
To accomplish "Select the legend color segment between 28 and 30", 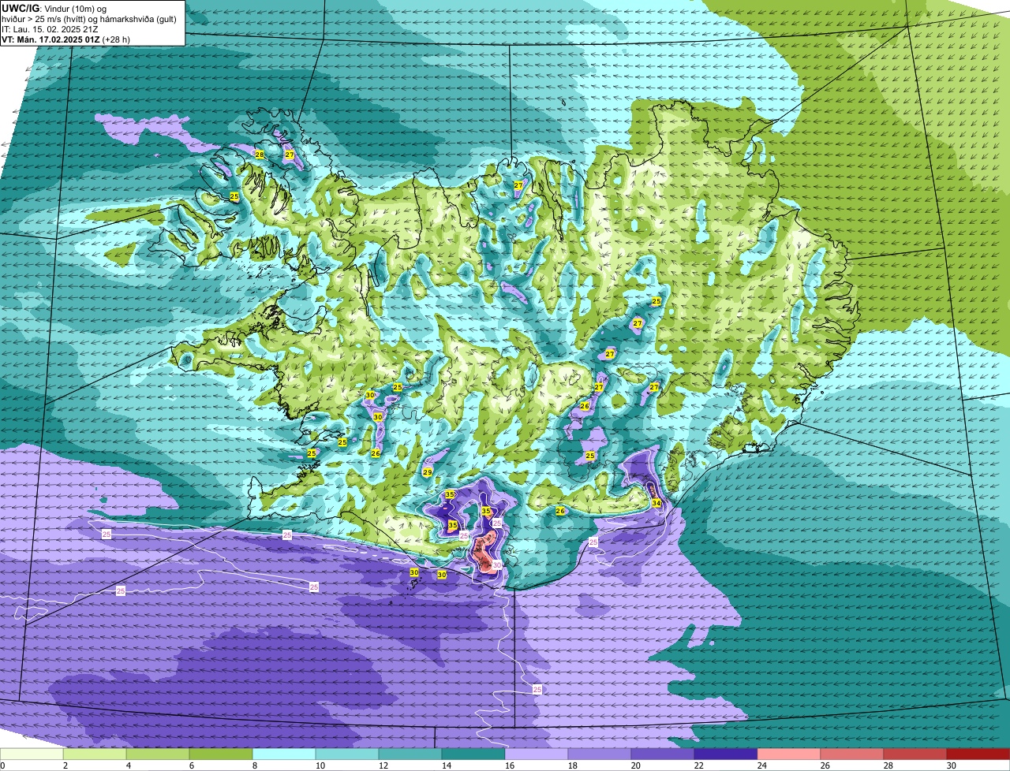I will 915,754.
